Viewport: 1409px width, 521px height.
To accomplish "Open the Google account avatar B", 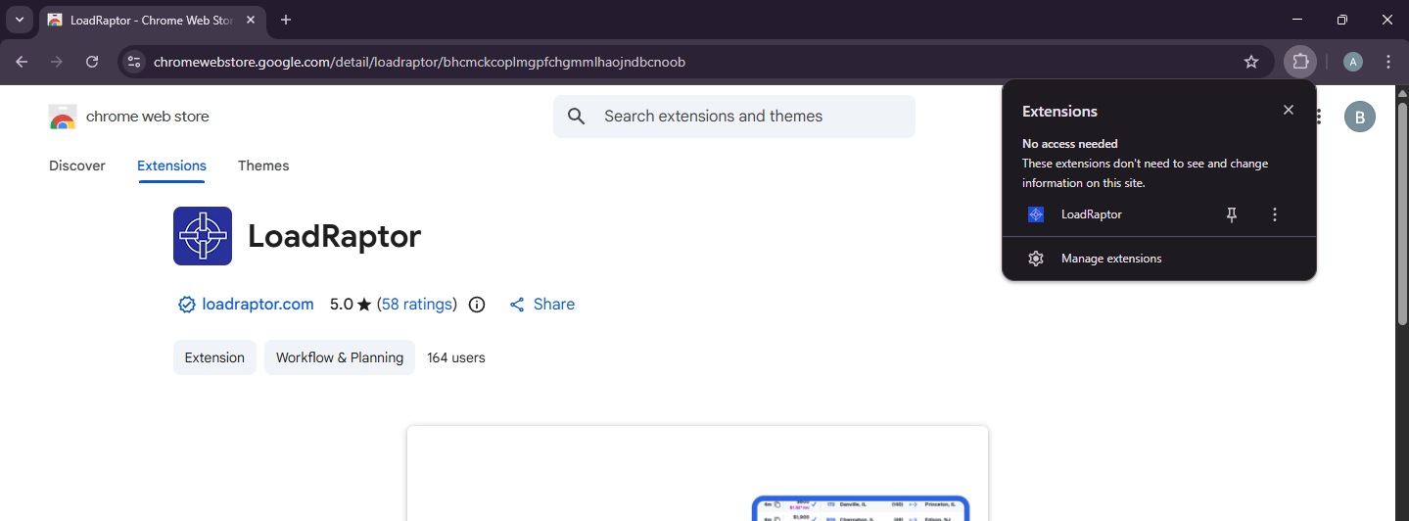I will (x=1360, y=117).
